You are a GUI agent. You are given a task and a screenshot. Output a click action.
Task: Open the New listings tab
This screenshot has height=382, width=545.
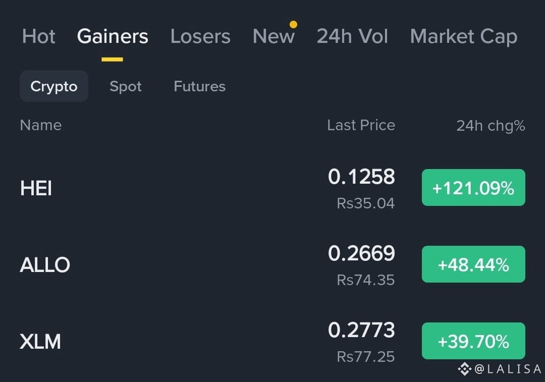point(274,36)
